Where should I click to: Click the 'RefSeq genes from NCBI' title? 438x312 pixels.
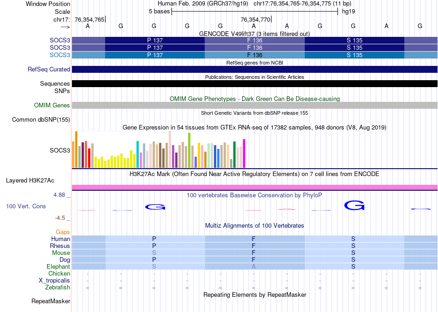tap(255, 63)
